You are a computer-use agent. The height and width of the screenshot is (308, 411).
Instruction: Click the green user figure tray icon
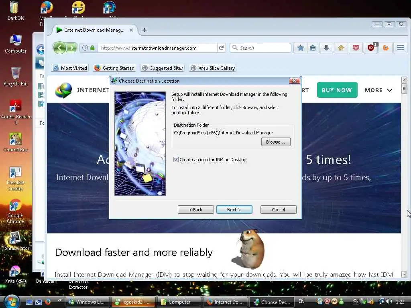(x=341, y=302)
